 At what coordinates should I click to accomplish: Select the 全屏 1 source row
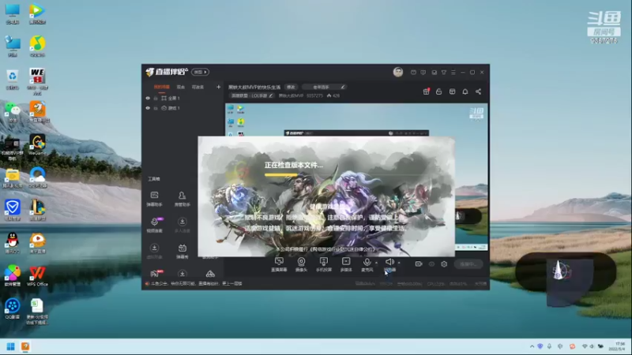[182, 98]
